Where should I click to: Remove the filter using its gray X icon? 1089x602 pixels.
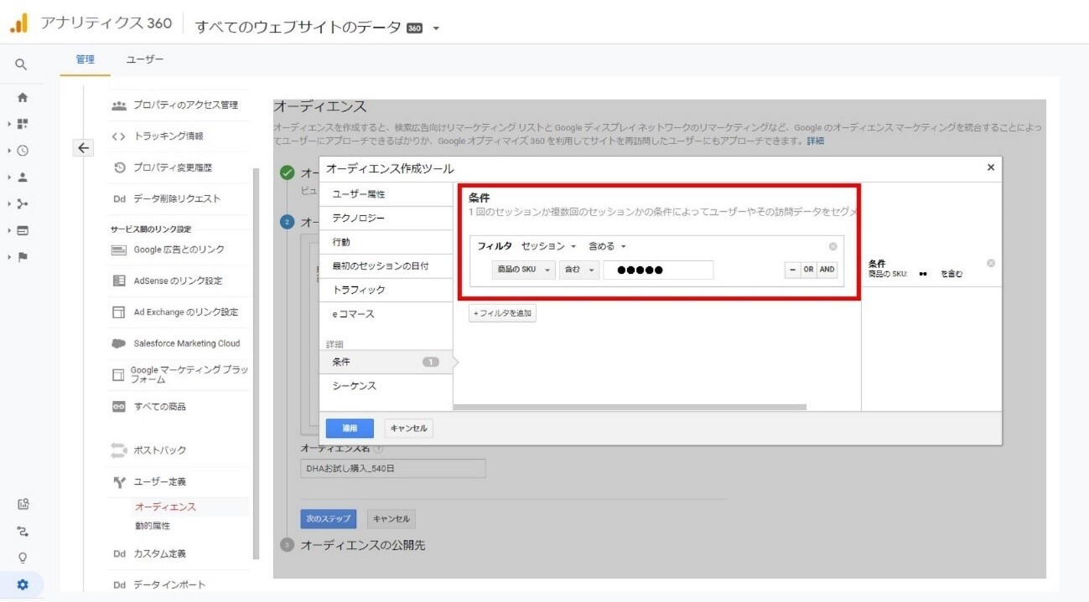click(832, 246)
